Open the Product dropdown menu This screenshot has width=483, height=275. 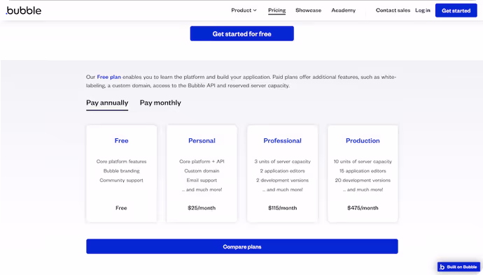click(x=244, y=10)
